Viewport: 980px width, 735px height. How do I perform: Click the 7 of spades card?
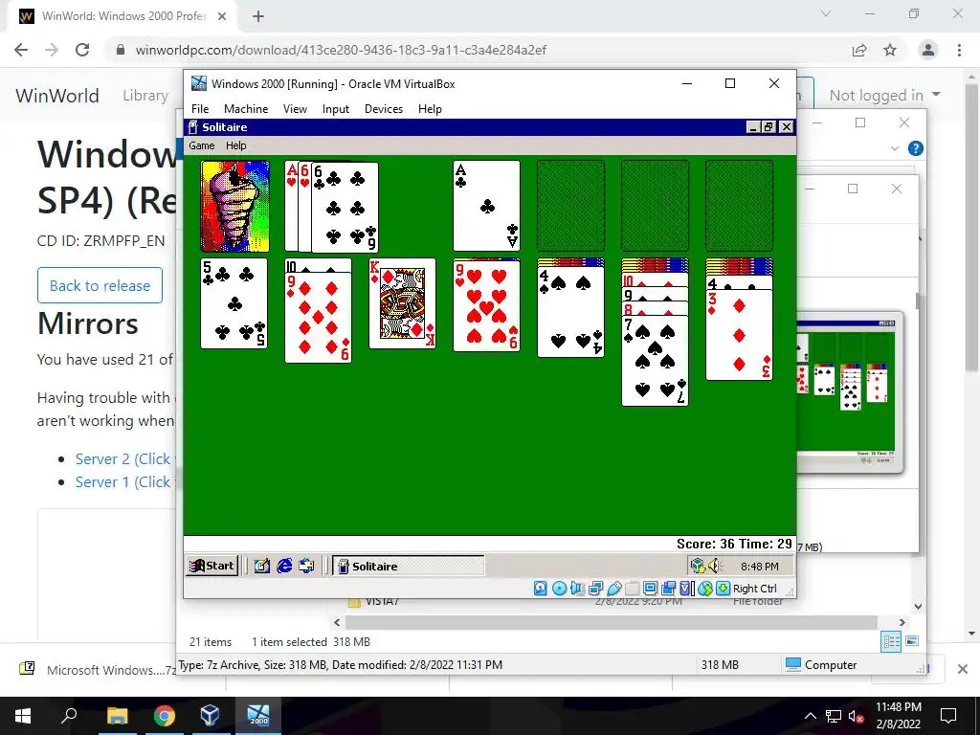[x=655, y=361]
